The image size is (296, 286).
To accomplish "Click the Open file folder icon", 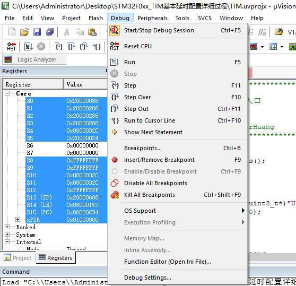I will tap(24, 32).
